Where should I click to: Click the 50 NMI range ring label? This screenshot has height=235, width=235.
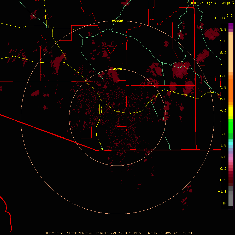(x=117, y=69)
